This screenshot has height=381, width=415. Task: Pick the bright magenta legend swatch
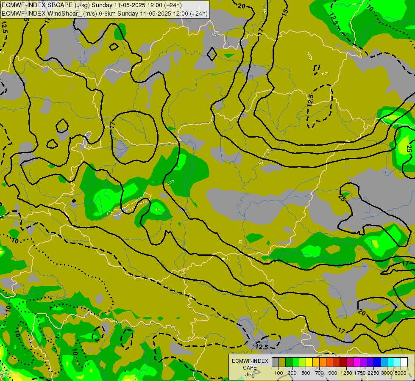pyautogui.click(x=357, y=362)
